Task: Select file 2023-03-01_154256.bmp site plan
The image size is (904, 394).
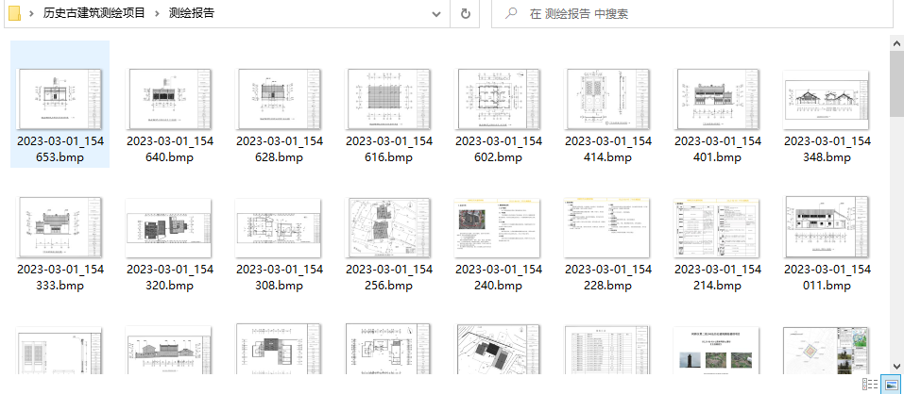Action: pos(389,231)
